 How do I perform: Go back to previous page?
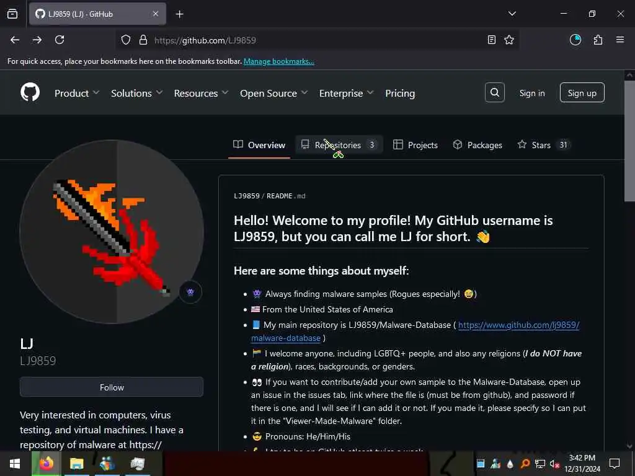click(15, 40)
